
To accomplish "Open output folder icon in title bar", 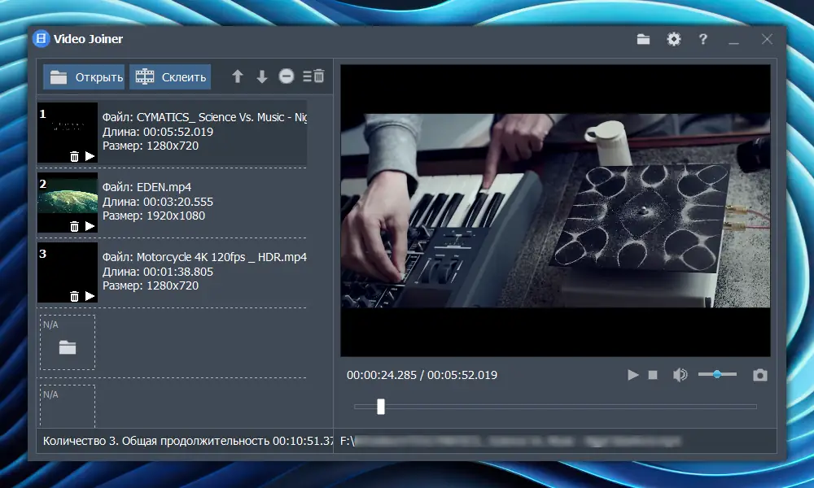I will 643,39.
